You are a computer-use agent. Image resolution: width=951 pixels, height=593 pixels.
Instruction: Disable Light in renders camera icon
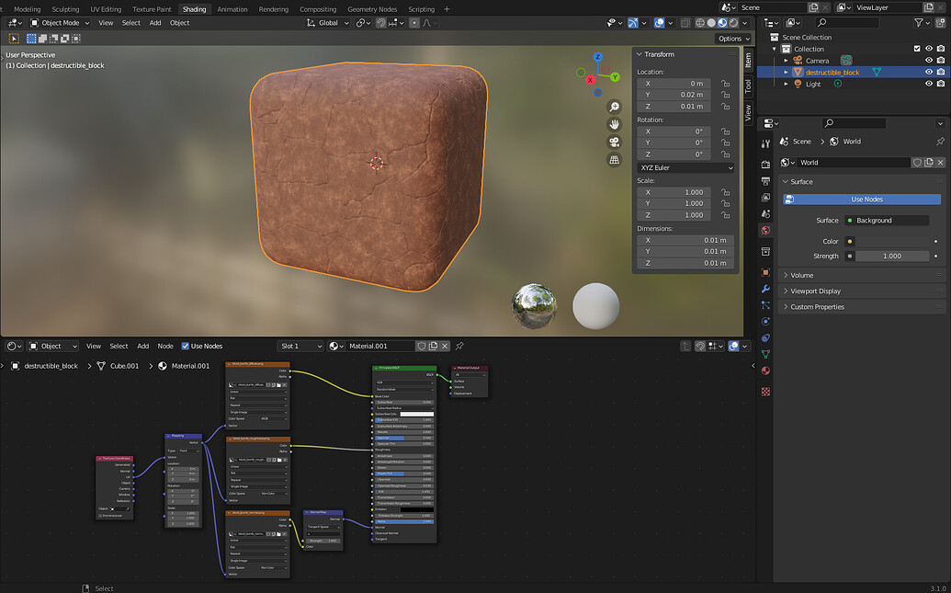click(941, 84)
